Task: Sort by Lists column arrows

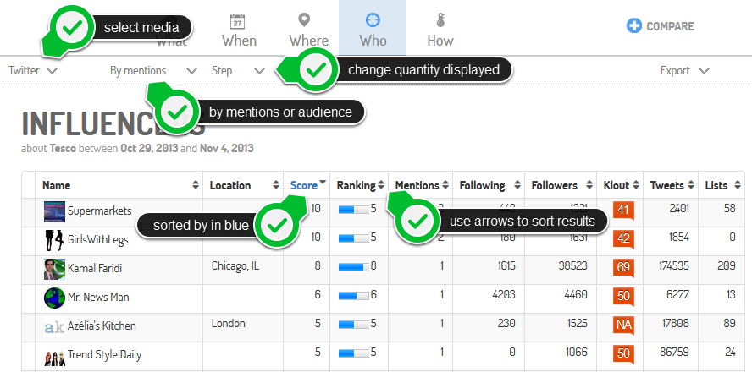Action: [738, 185]
